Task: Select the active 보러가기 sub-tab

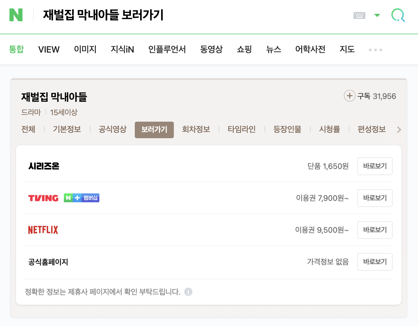Action: (154, 130)
